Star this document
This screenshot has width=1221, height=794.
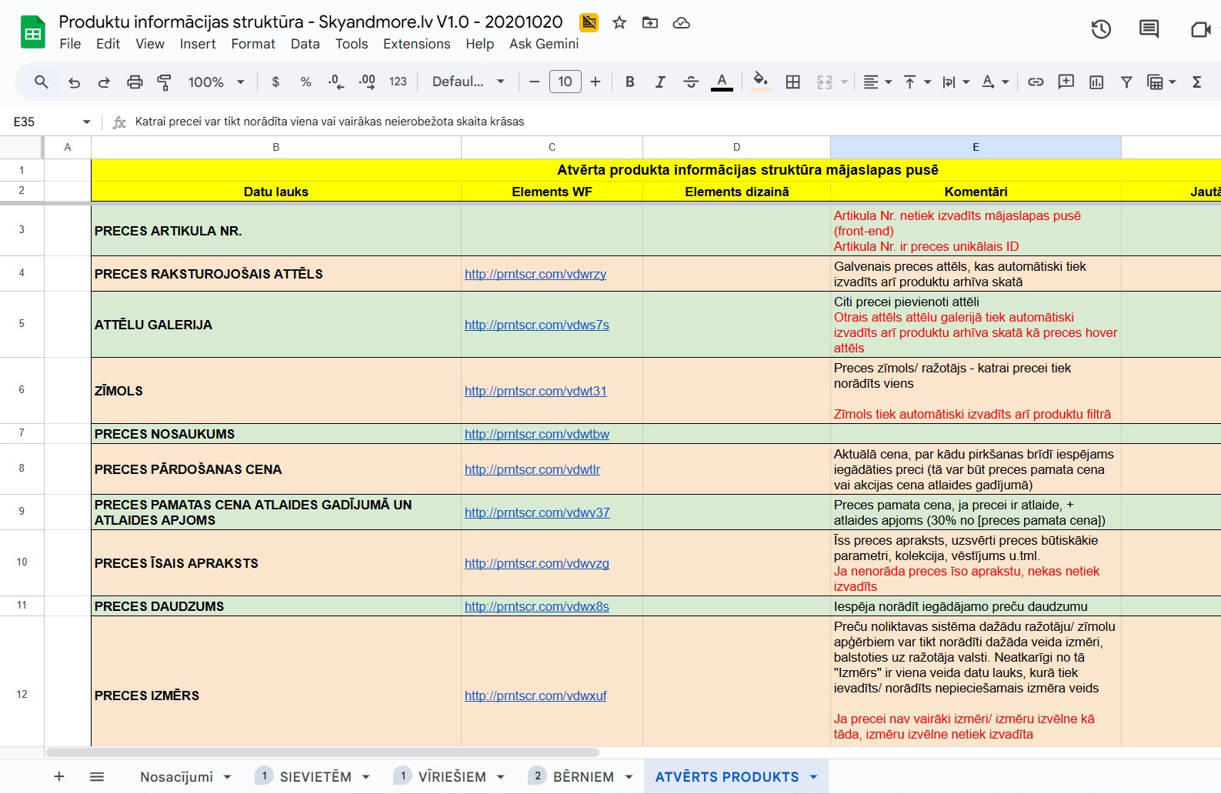619,23
